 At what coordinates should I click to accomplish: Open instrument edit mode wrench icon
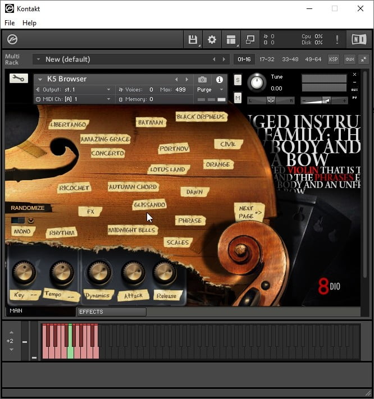19,79
